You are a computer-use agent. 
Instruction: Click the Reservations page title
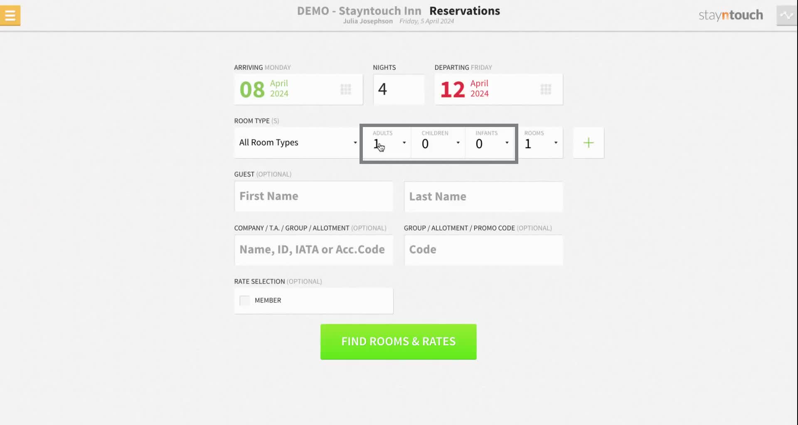pos(465,11)
